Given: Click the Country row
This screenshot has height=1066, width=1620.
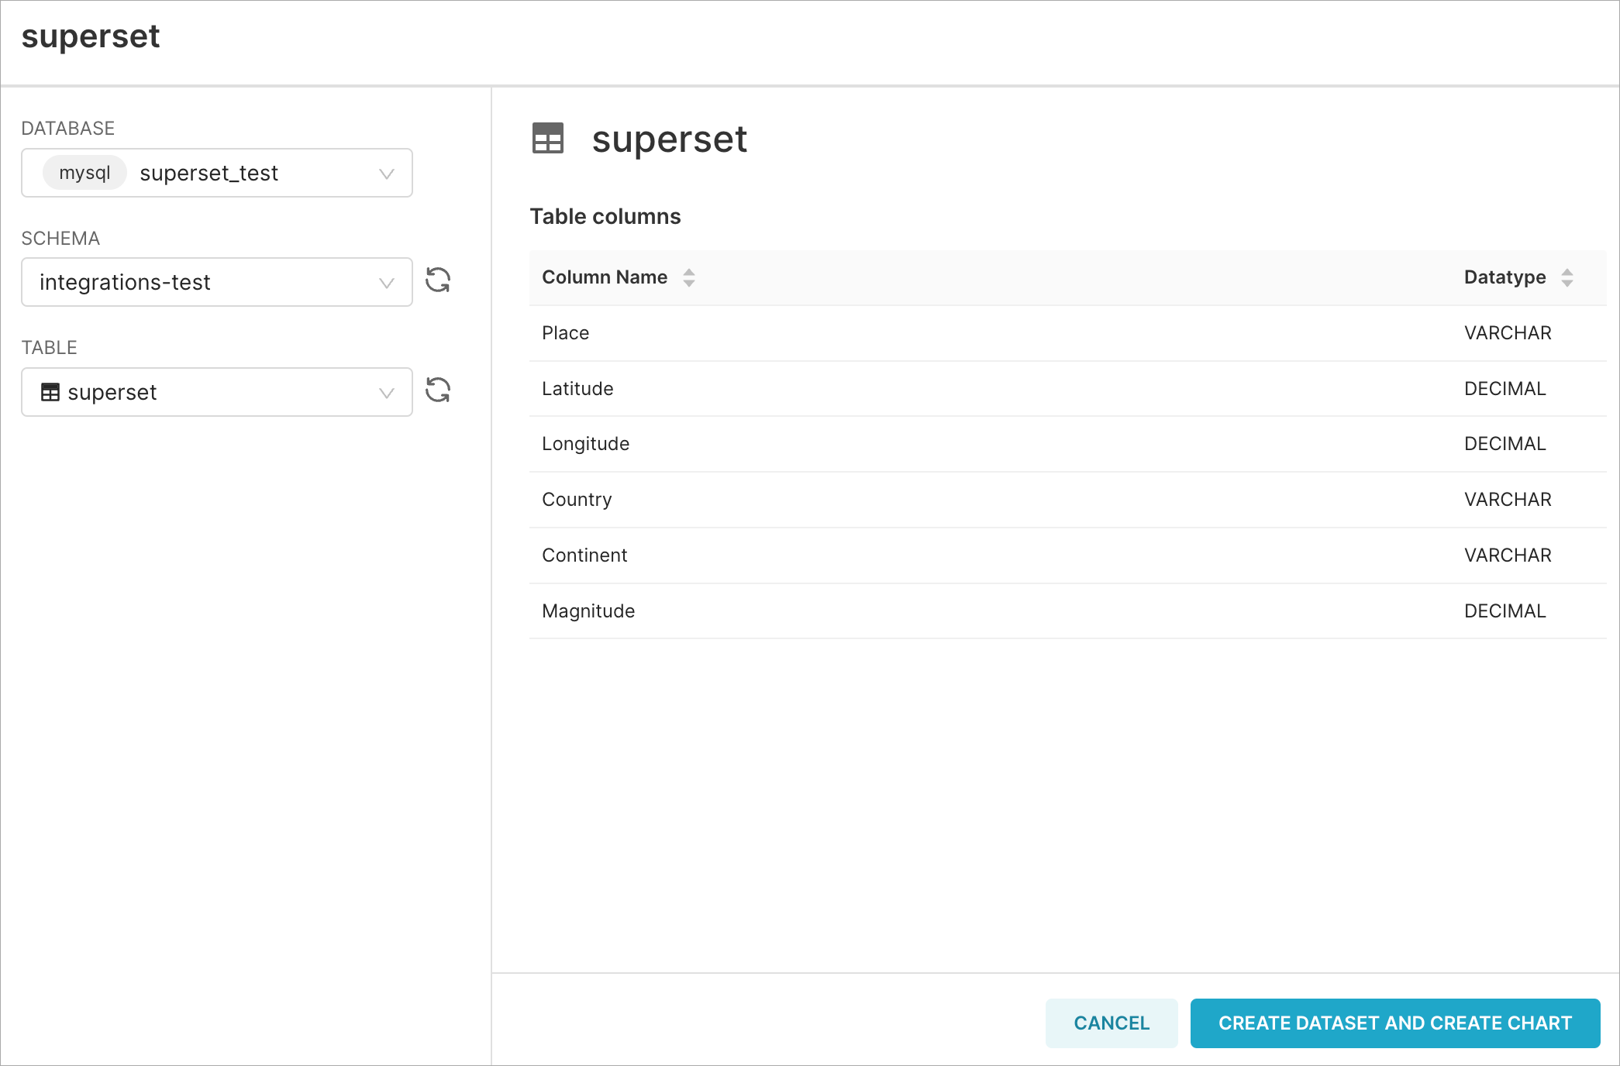Looking at the screenshot, I should (577, 500).
